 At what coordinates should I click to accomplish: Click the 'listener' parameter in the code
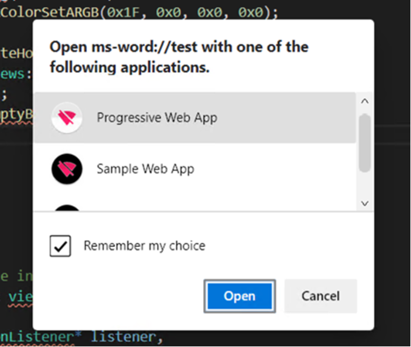[124, 337]
